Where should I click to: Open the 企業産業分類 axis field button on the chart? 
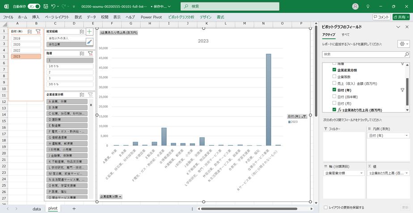[111, 196]
